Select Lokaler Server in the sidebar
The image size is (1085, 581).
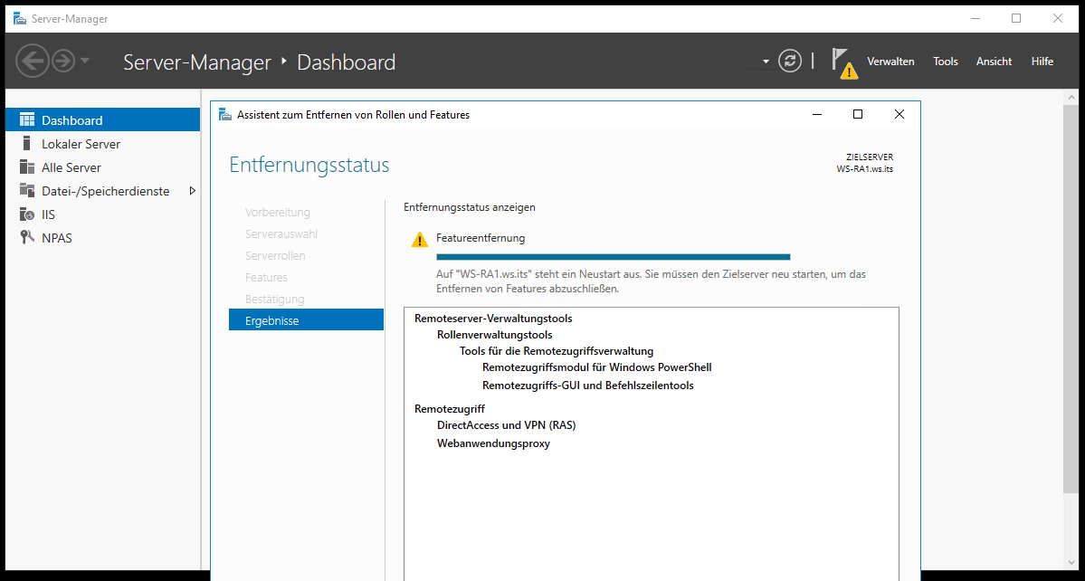pyautogui.click(x=102, y=144)
